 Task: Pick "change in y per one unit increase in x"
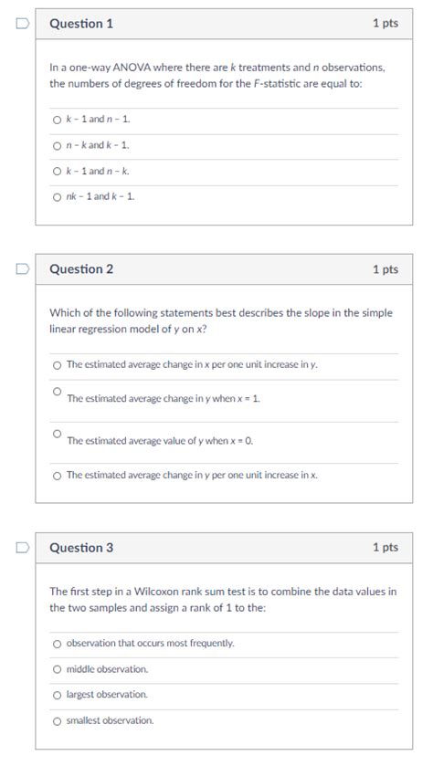point(58,476)
